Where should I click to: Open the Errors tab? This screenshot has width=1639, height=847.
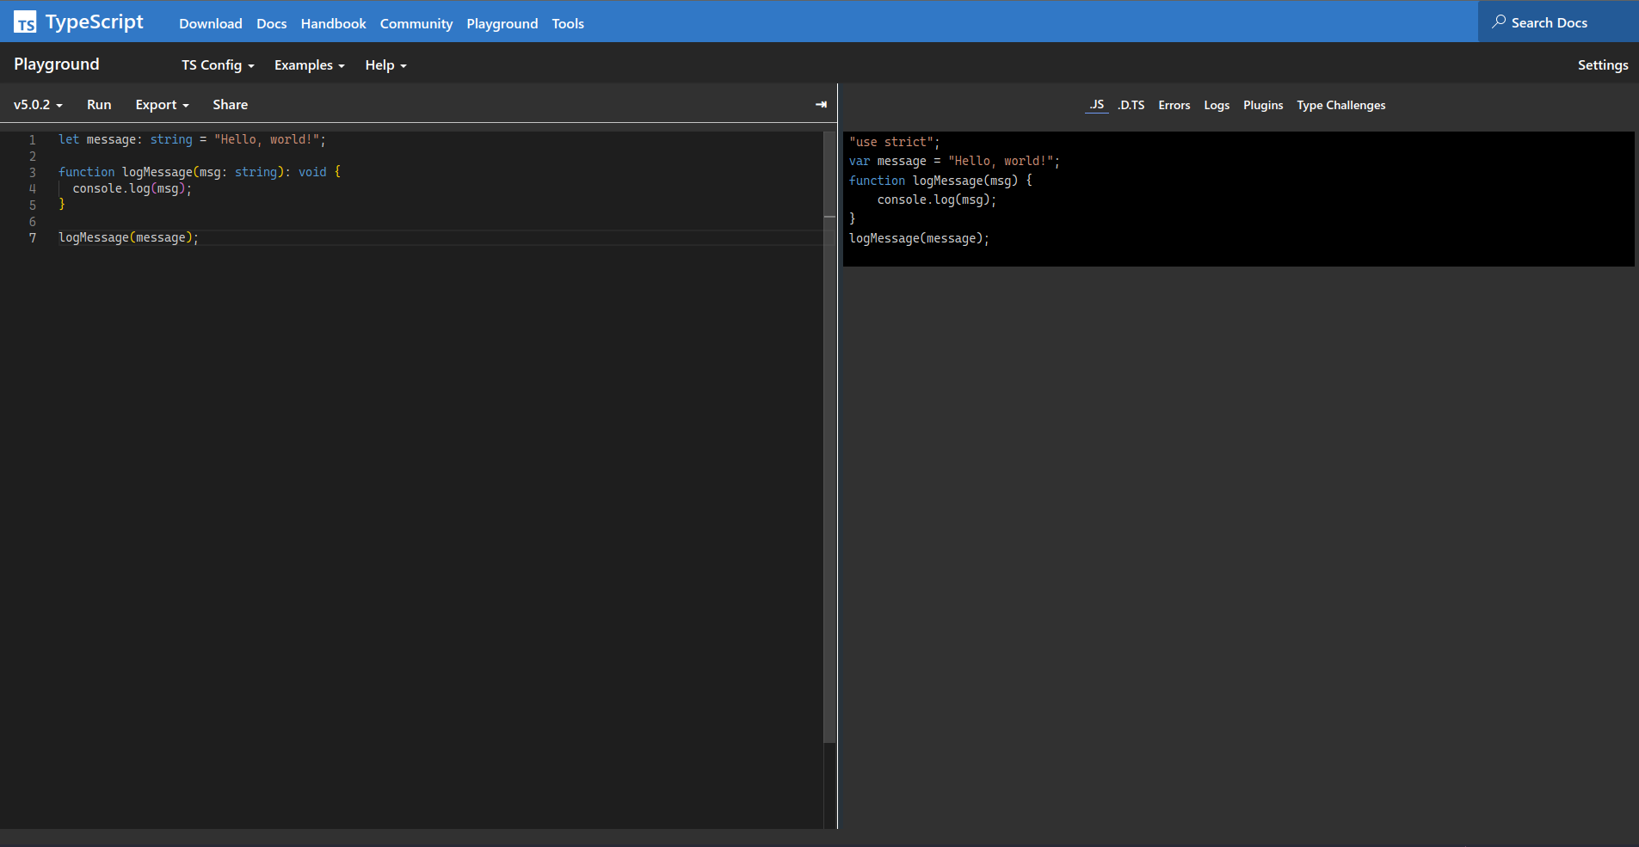1174,105
